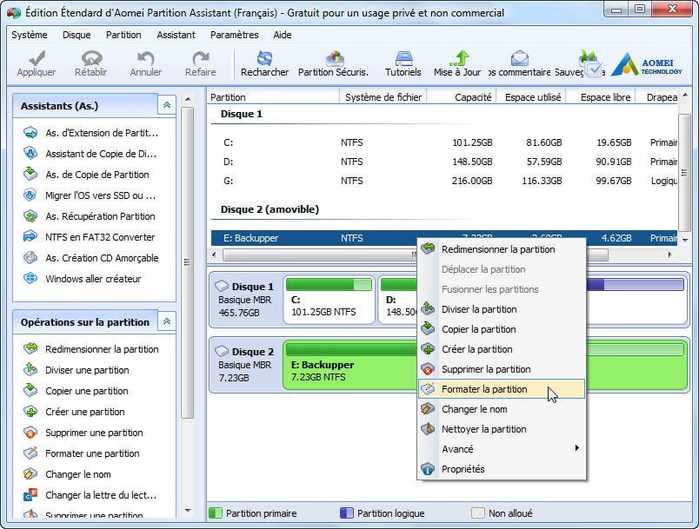Expand the Avancé submenu arrow
The height and width of the screenshot is (529, 699).
(x=577, y=448)
